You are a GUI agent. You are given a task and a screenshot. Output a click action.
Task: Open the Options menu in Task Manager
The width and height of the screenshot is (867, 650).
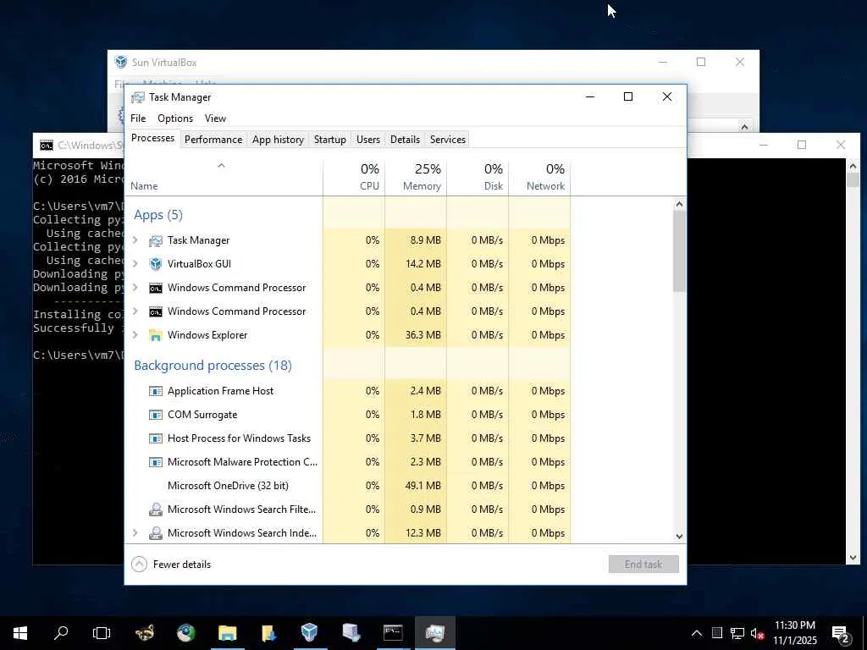tap(175, 118)
